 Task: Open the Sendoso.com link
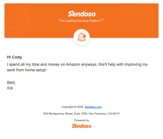(93, 107)
